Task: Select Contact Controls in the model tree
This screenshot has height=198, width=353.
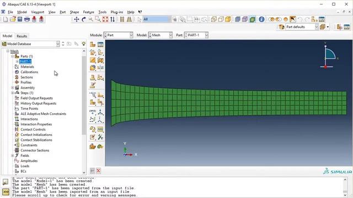Action: pos(33,130)
